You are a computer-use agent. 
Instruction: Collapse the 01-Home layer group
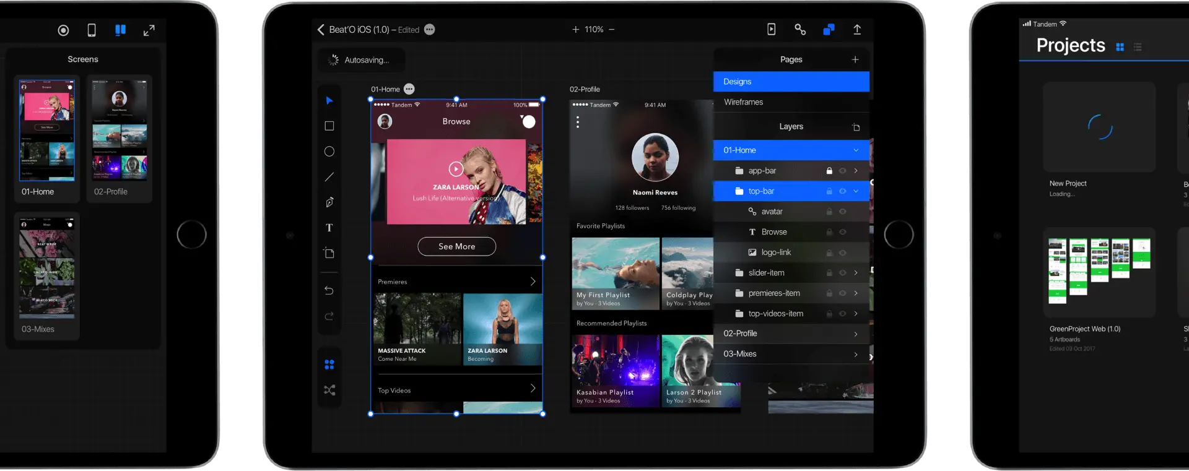[856, 150]
